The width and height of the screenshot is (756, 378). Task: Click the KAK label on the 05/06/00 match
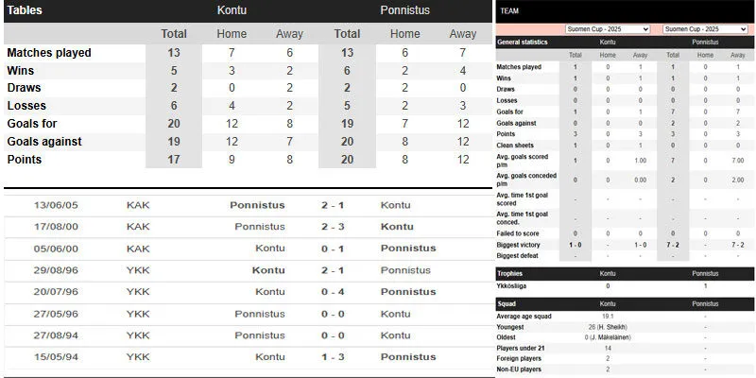138,248
